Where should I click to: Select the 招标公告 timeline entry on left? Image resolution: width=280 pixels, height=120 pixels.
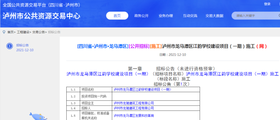coord(22,45)
